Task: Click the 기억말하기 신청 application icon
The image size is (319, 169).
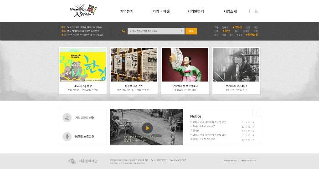Action: click(x=67, y=118)
